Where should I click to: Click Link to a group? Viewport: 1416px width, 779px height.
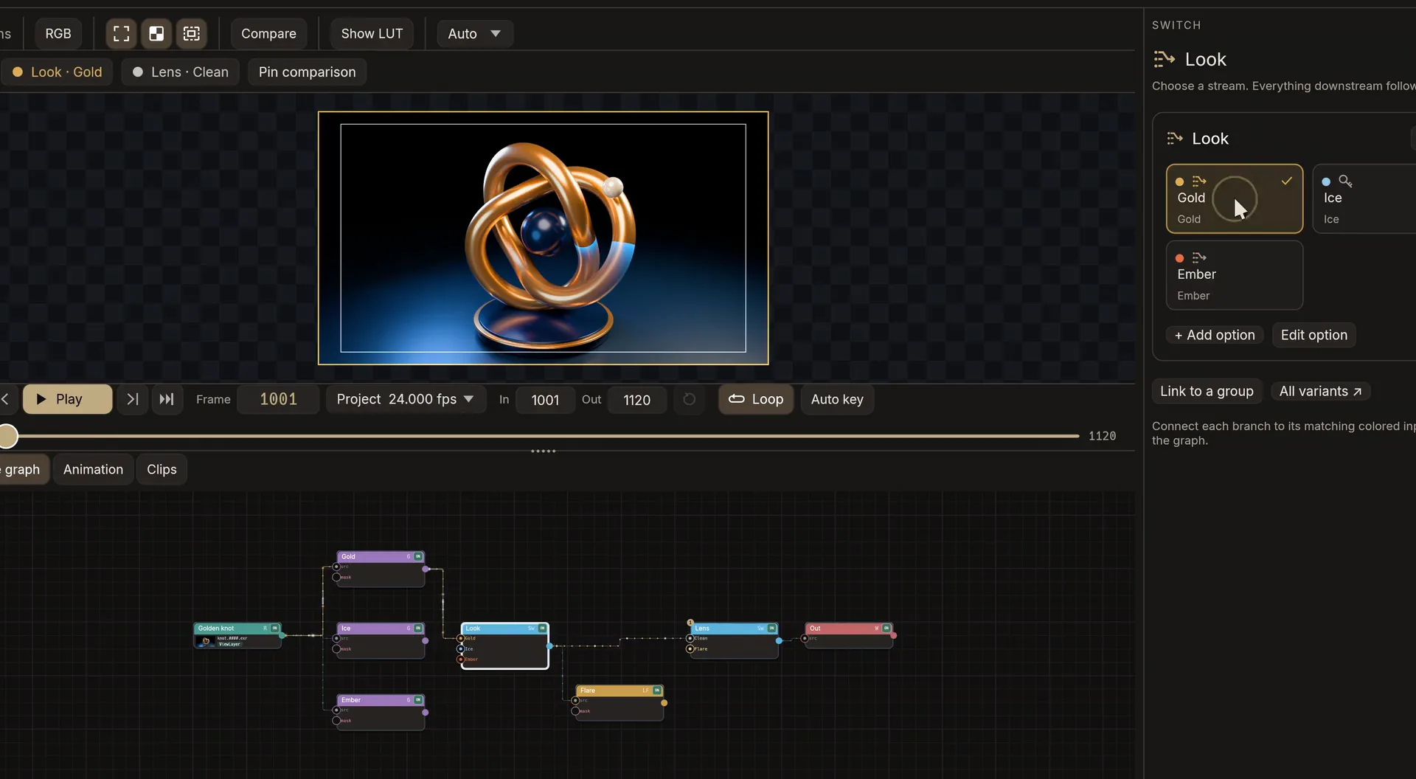point(1207,391)
